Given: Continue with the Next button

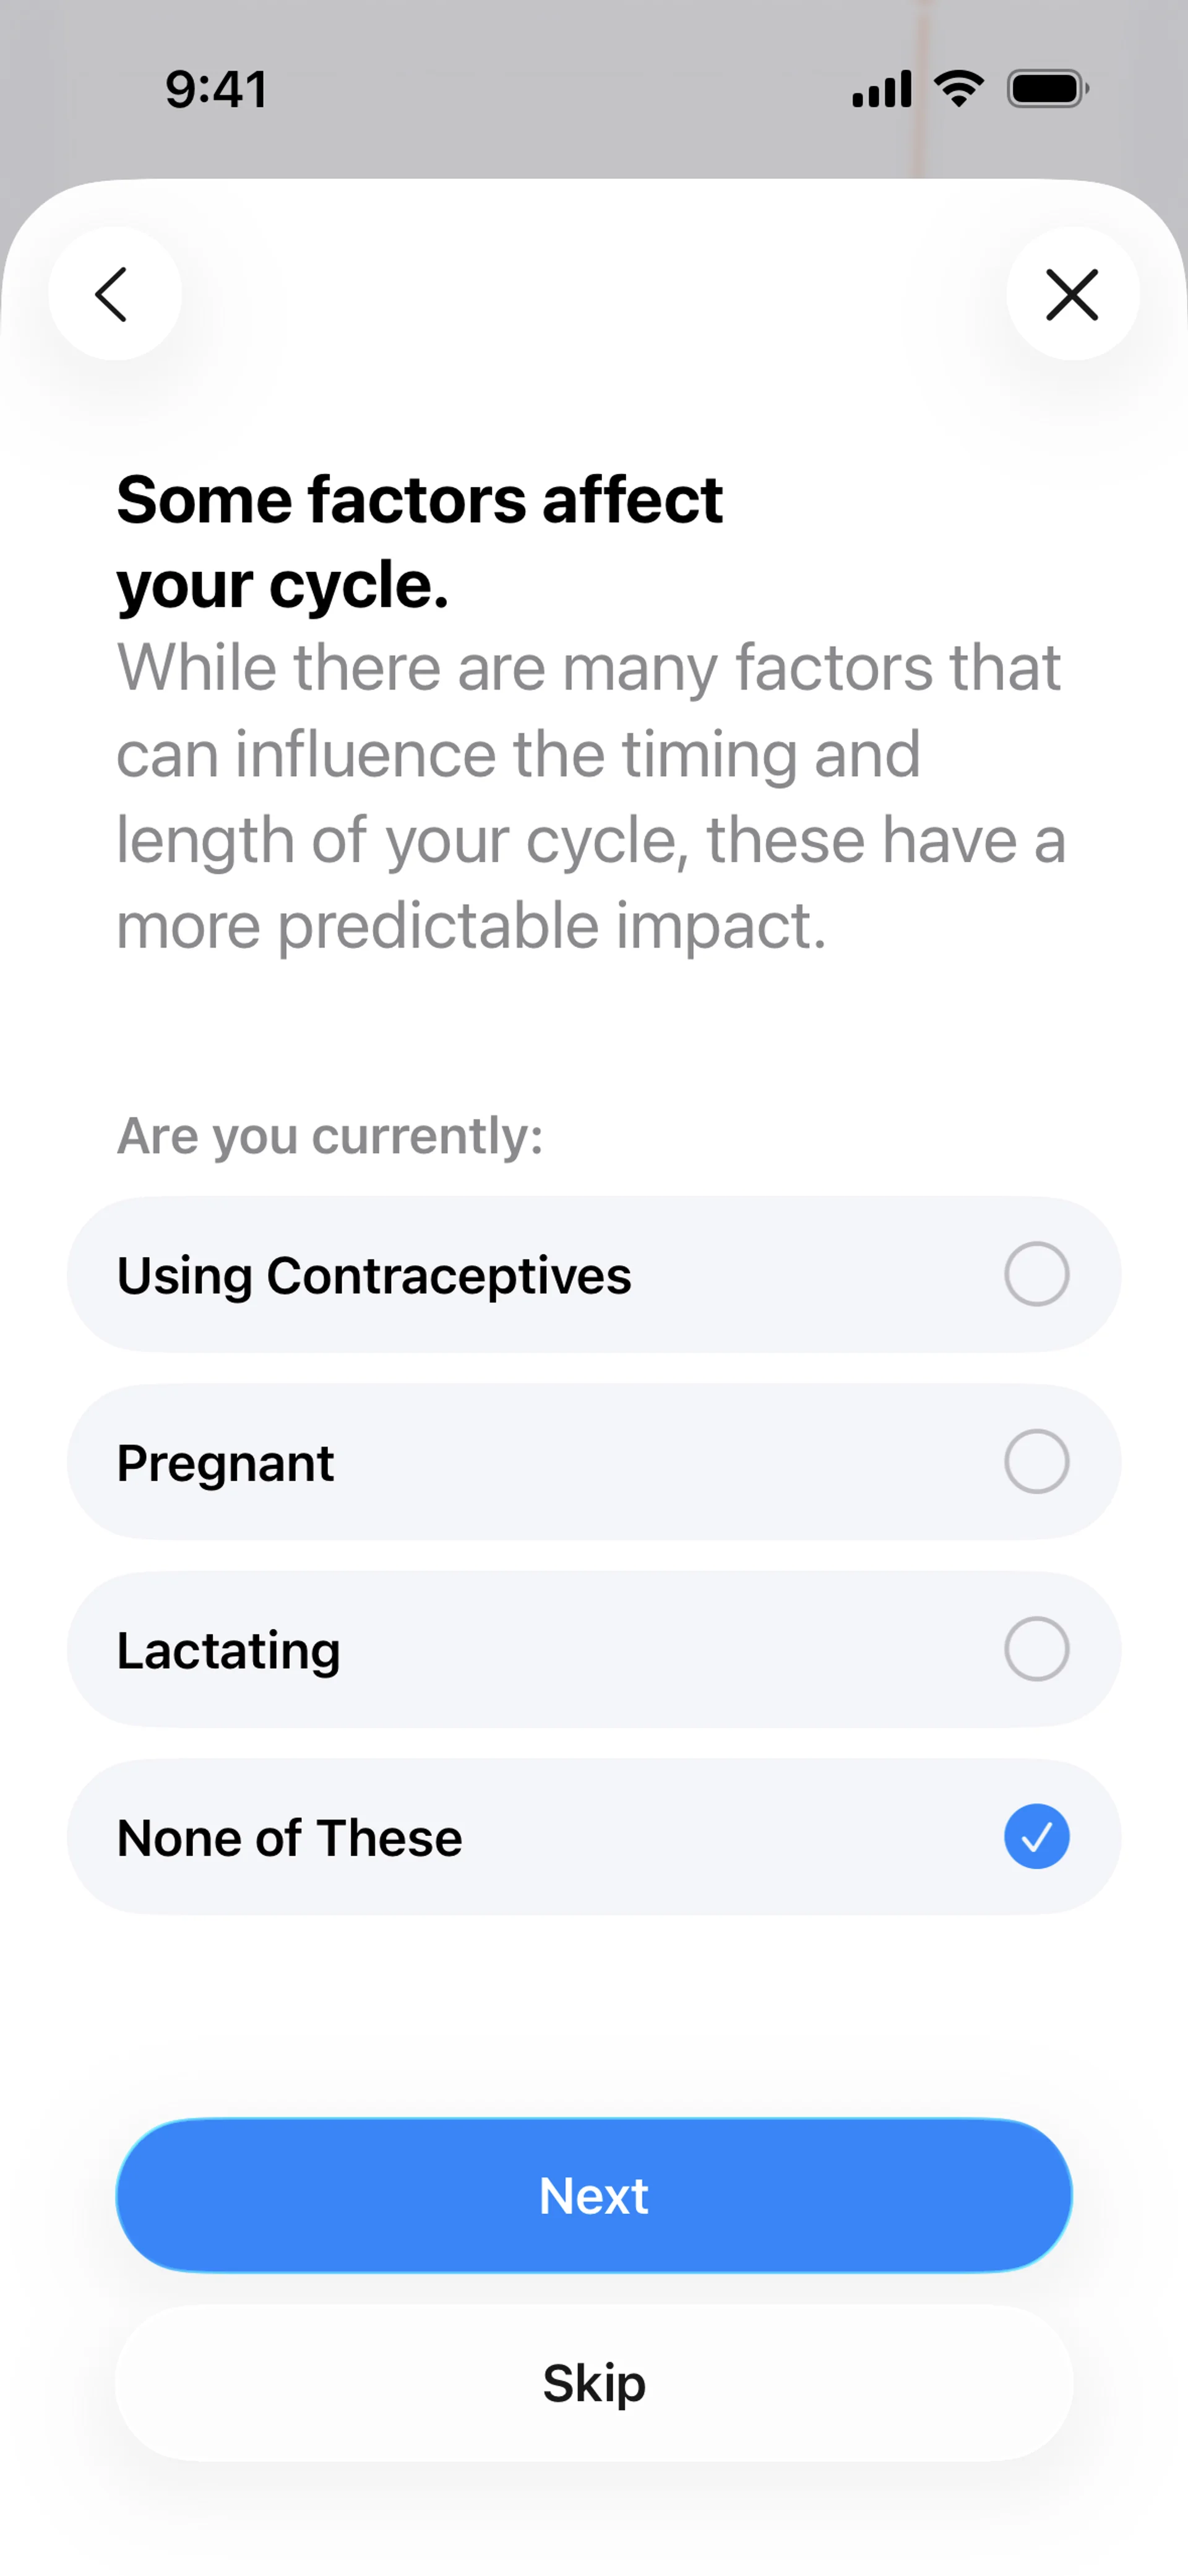Looking at the screenshot, I should pos(594,2195).
